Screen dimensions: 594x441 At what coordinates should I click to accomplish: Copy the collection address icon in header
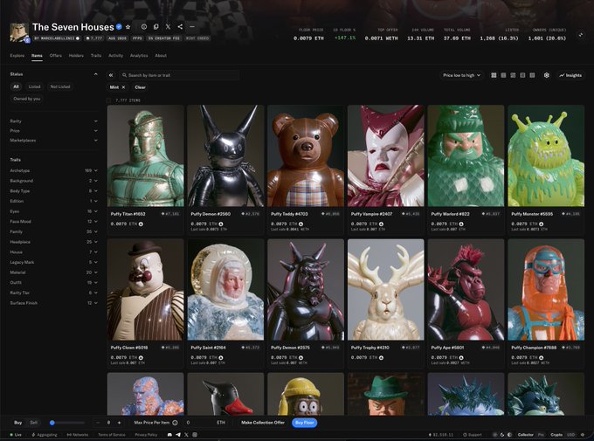click(x=156, y=27)
